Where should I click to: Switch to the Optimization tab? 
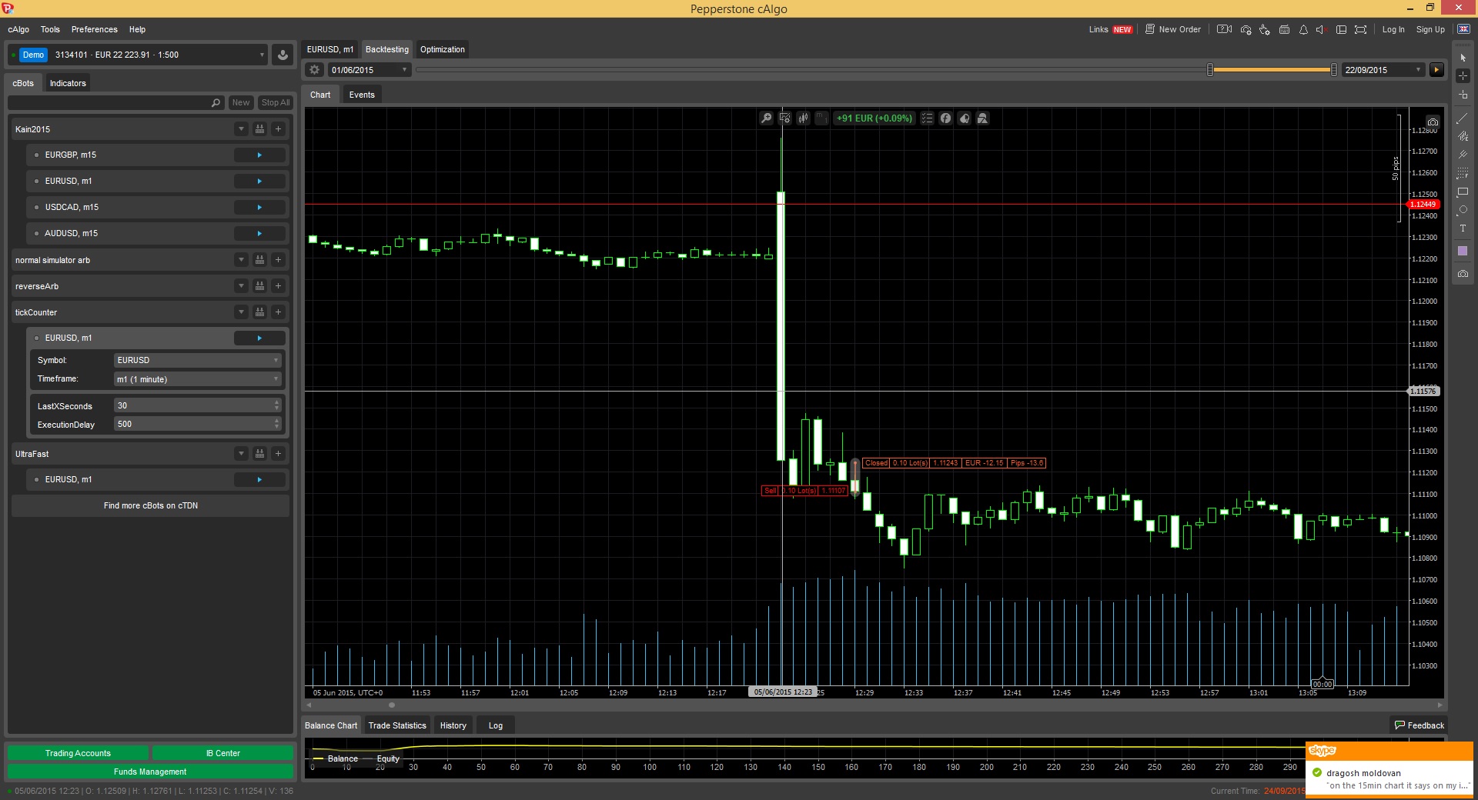443,49
